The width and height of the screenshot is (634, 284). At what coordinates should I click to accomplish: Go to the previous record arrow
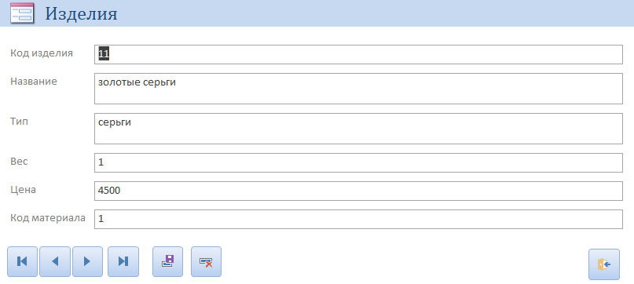coord(55,261)
